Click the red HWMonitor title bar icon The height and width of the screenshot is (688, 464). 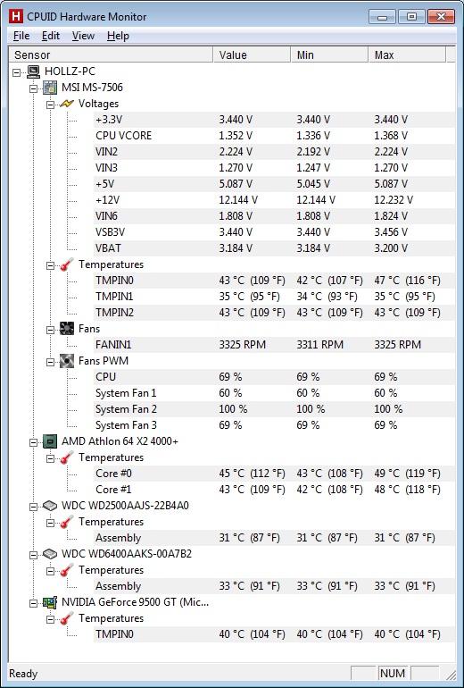pos(16,17)
